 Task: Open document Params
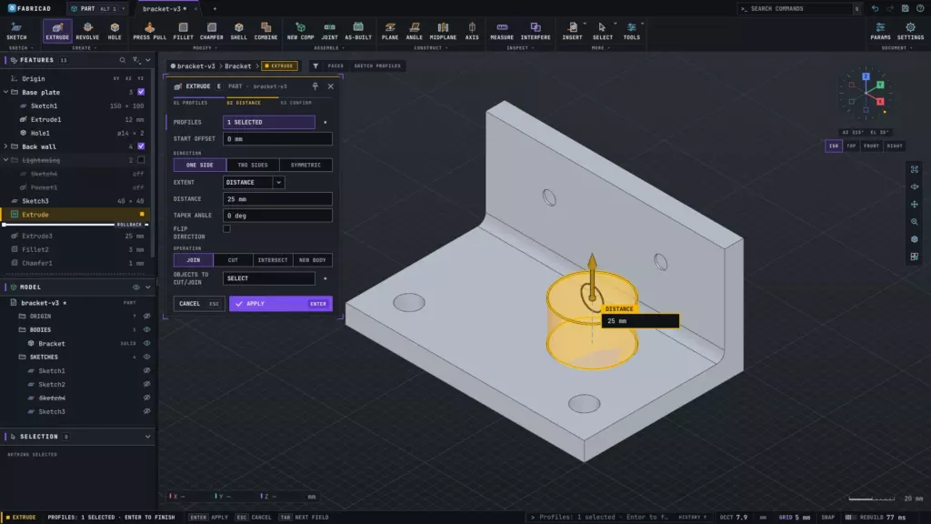pyautogui.click(x=880, y=30)
